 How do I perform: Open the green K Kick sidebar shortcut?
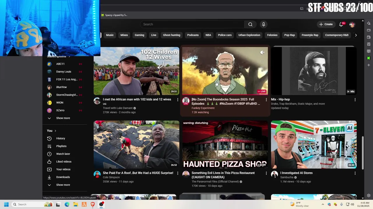point(369,58)
